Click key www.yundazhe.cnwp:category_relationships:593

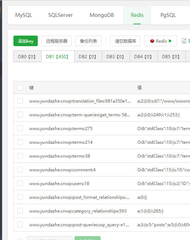pyautogui.click(x=78, y=211)
